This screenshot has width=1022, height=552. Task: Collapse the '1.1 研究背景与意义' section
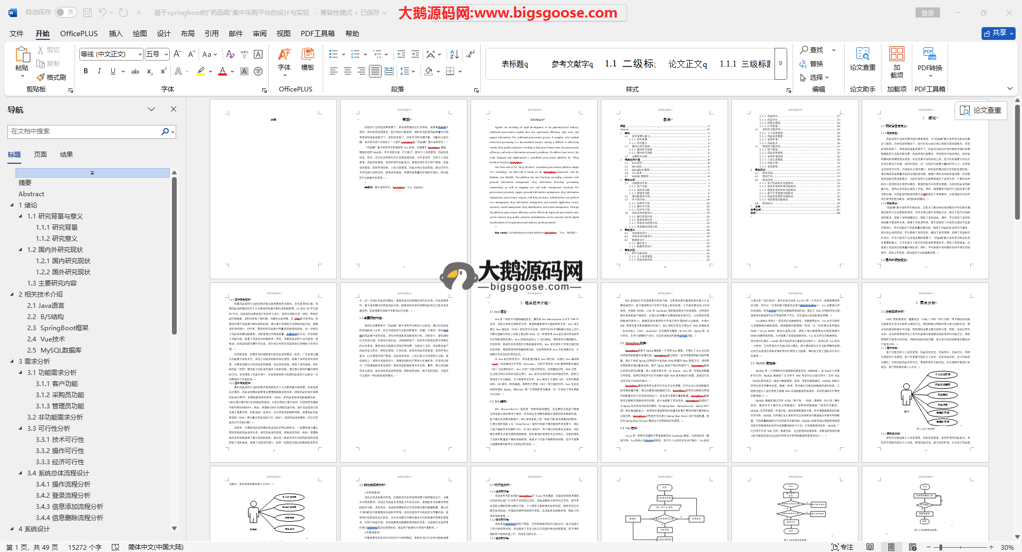coord(21,216)
